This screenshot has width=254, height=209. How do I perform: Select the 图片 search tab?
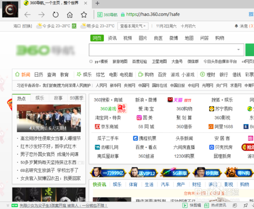(143, 38)
